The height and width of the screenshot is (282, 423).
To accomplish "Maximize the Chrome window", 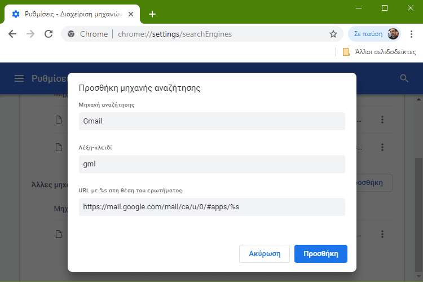I will [x=385, y=8].
